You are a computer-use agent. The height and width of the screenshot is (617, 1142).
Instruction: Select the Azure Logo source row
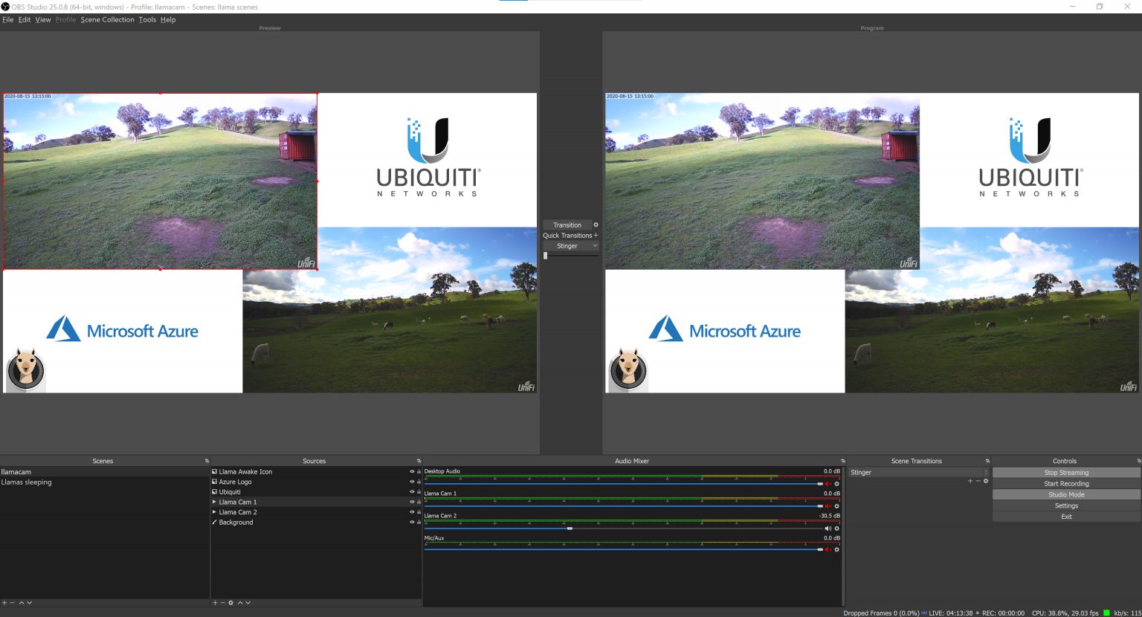click(x=316, y=482)
